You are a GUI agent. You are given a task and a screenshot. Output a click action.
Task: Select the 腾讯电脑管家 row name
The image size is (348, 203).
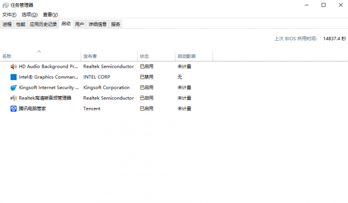[33, 108]
